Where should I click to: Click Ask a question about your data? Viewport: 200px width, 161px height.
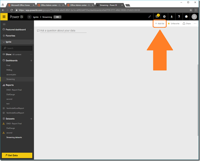click(61, 30)
